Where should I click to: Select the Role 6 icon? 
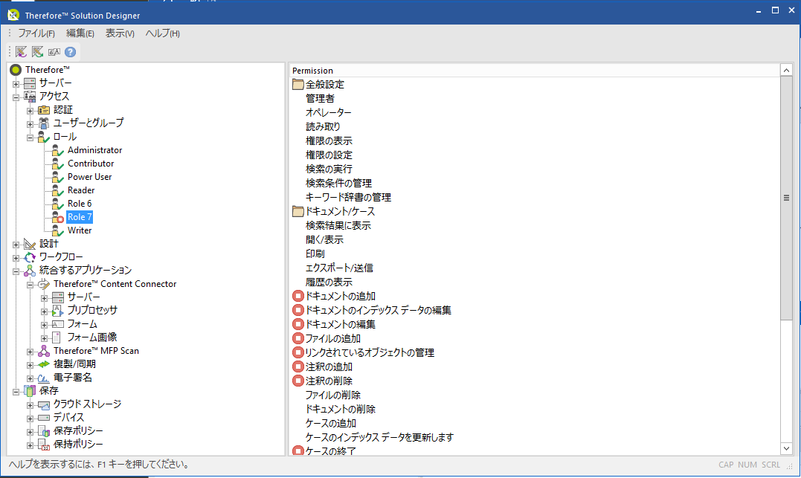pyautogui.click(x=58, y=203)
